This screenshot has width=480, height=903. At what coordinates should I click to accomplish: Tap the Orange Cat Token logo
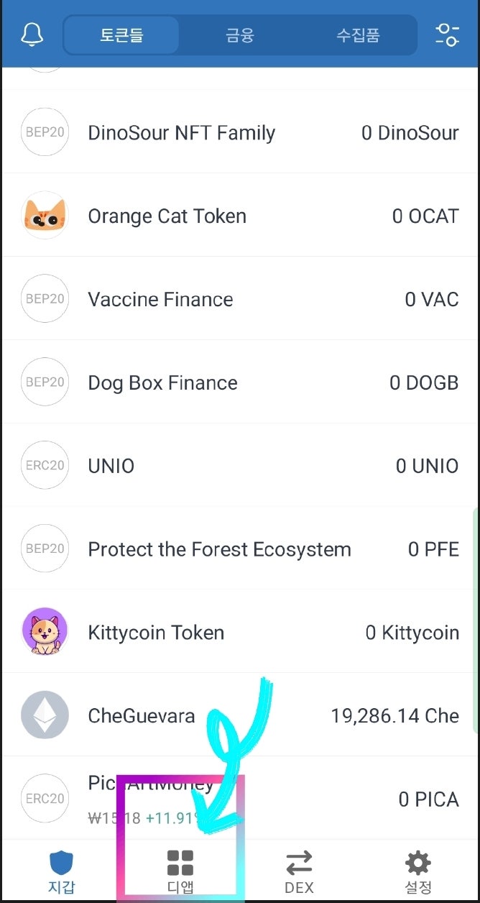[45, 216]
